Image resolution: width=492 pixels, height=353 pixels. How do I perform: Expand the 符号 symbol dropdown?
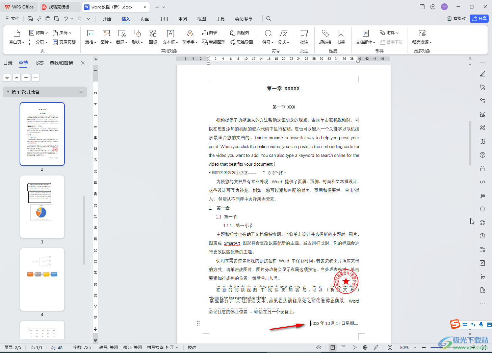point(268,42)
